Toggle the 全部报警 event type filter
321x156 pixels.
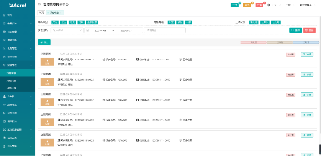[92, 23]
